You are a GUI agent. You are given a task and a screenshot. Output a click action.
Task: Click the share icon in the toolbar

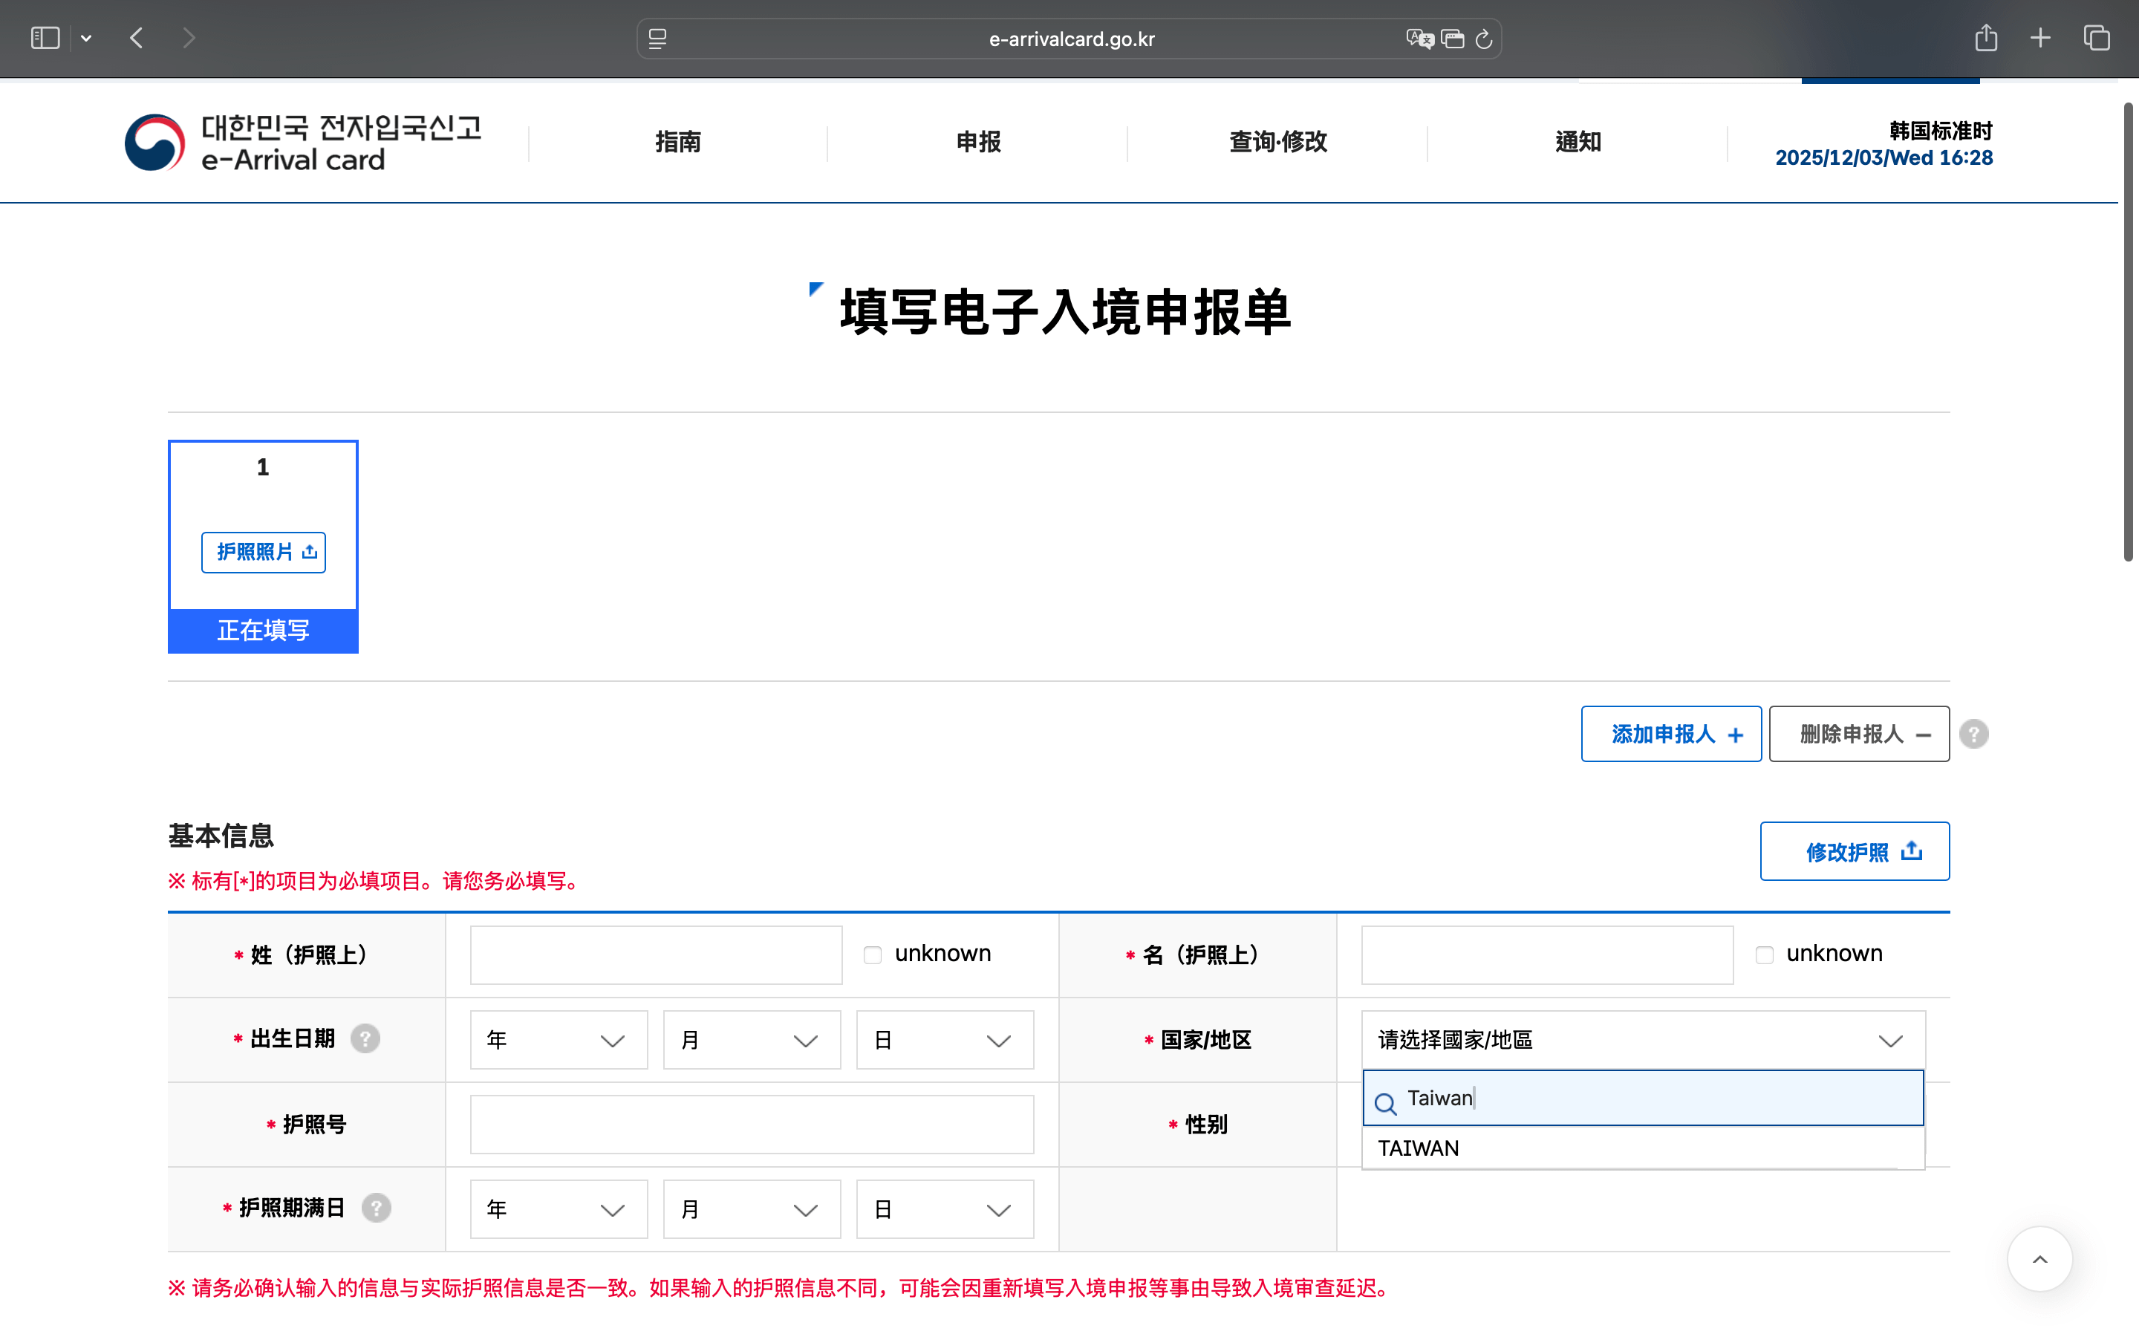pos(1986,38)
